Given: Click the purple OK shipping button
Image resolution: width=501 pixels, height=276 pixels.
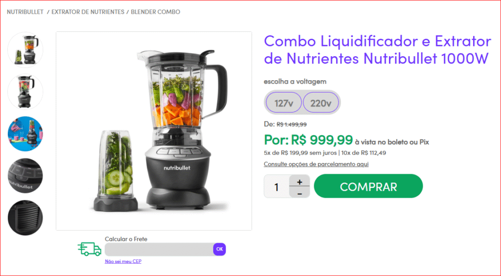Looking at the screenshot, I should pyautogui.click(x=220, y=249).
